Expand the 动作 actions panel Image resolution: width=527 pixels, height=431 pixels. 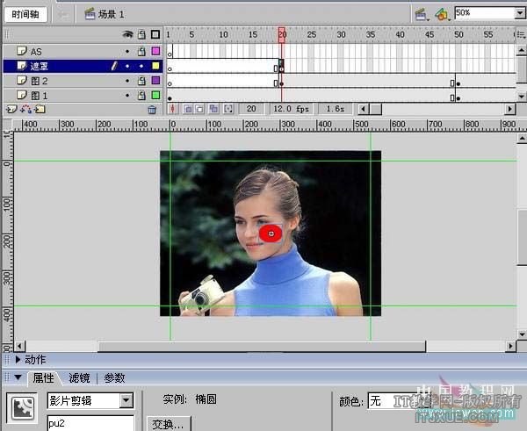click(18, 359)
